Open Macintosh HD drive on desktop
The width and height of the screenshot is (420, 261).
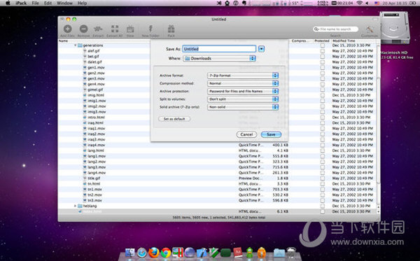click(x=395, y=28)
